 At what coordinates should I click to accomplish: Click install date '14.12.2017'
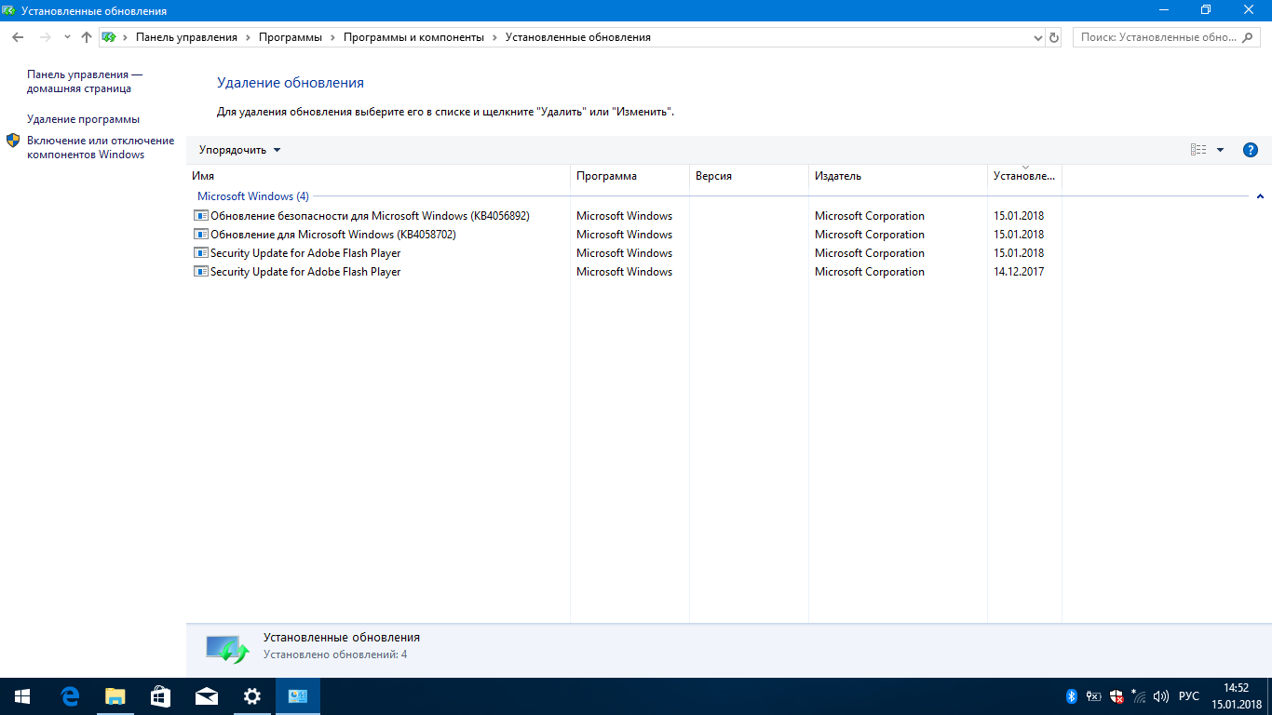tap(1019, 272)
